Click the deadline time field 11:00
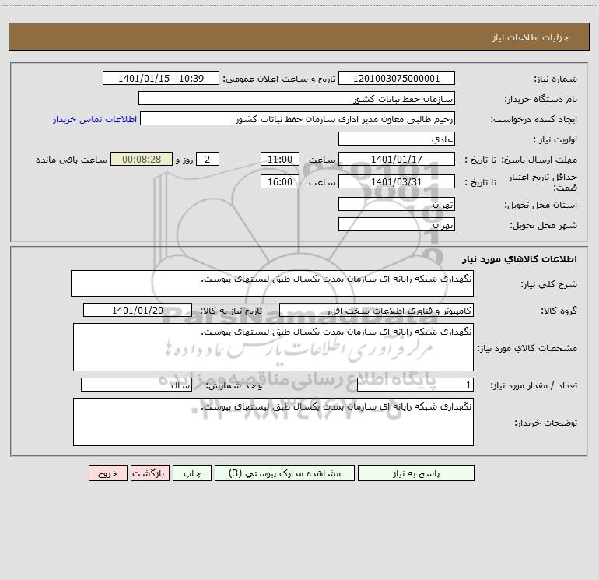This screenshot has height=580, width=599. point(279,159)
